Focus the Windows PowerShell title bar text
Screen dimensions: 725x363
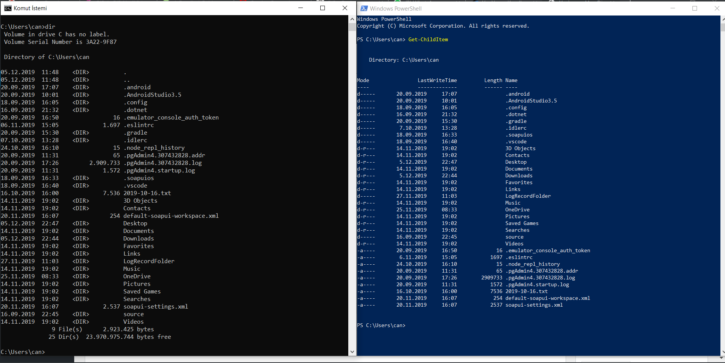click(x=396, y=9)
